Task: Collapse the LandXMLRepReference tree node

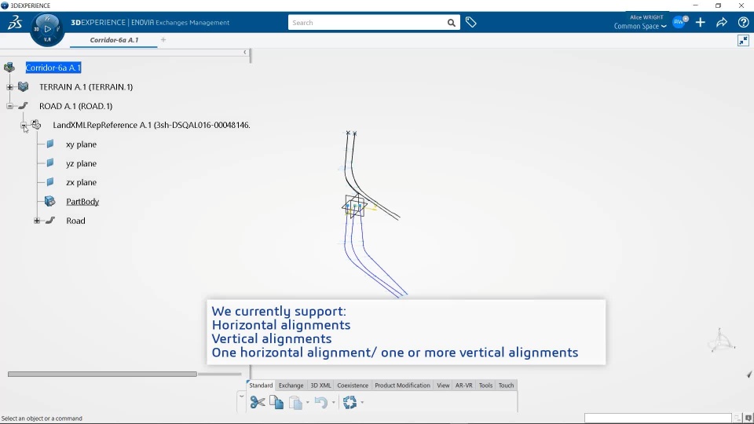Action: click(24, 125)
